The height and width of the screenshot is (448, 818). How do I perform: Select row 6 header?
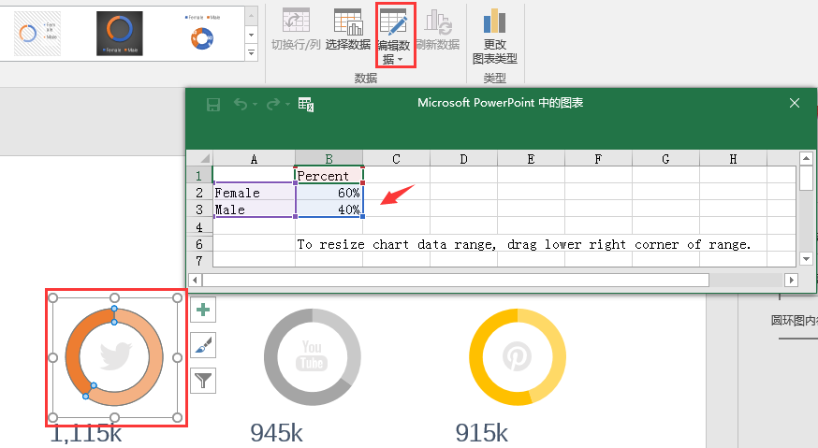199,243
